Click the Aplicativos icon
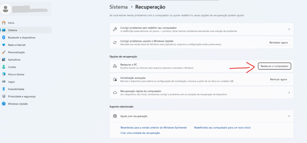 (x=4, y=60)
